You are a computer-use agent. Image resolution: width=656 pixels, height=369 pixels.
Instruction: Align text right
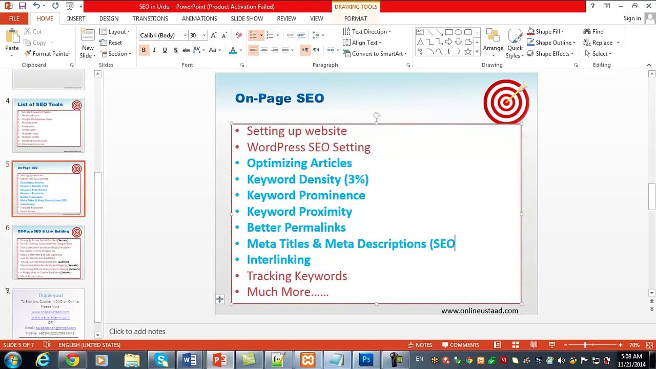coord(275,50)
